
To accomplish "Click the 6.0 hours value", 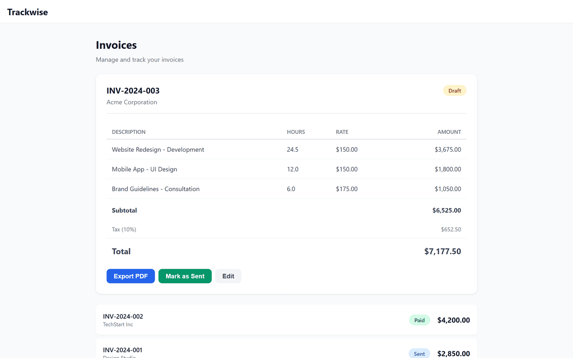I will (291, 189).
